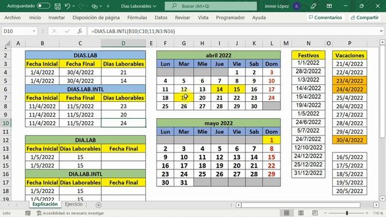The width and height of the screenshot is (386, 217).
Task: Click the Select All corner triangle
Action: [x=7, y=43]
